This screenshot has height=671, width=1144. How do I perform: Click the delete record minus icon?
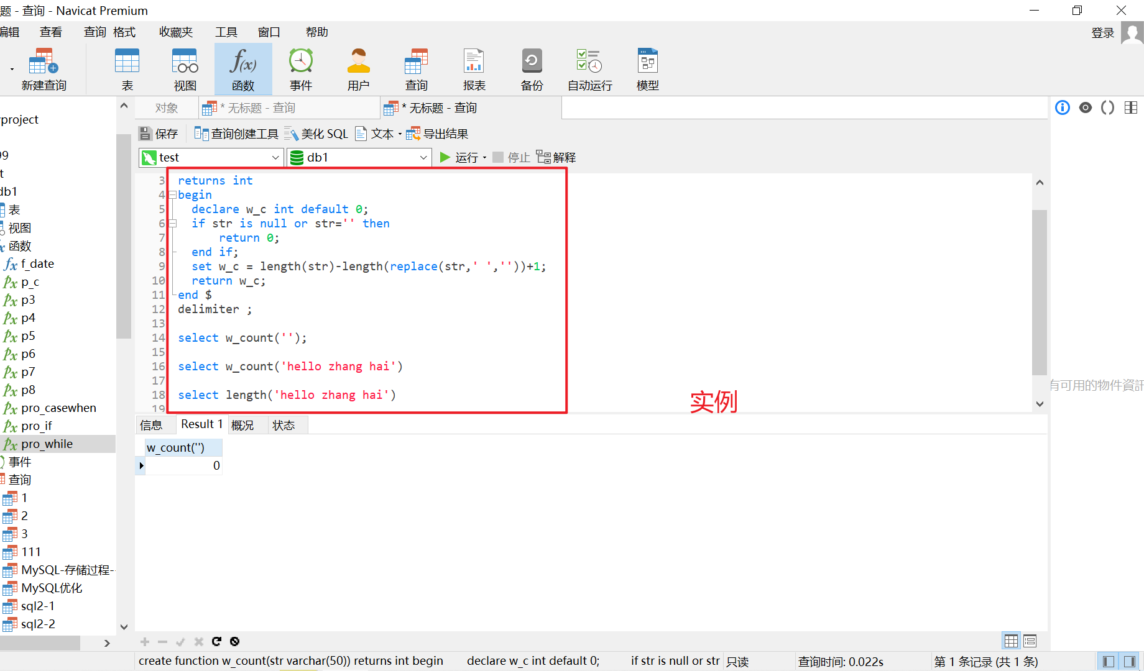tap(163, 641)
